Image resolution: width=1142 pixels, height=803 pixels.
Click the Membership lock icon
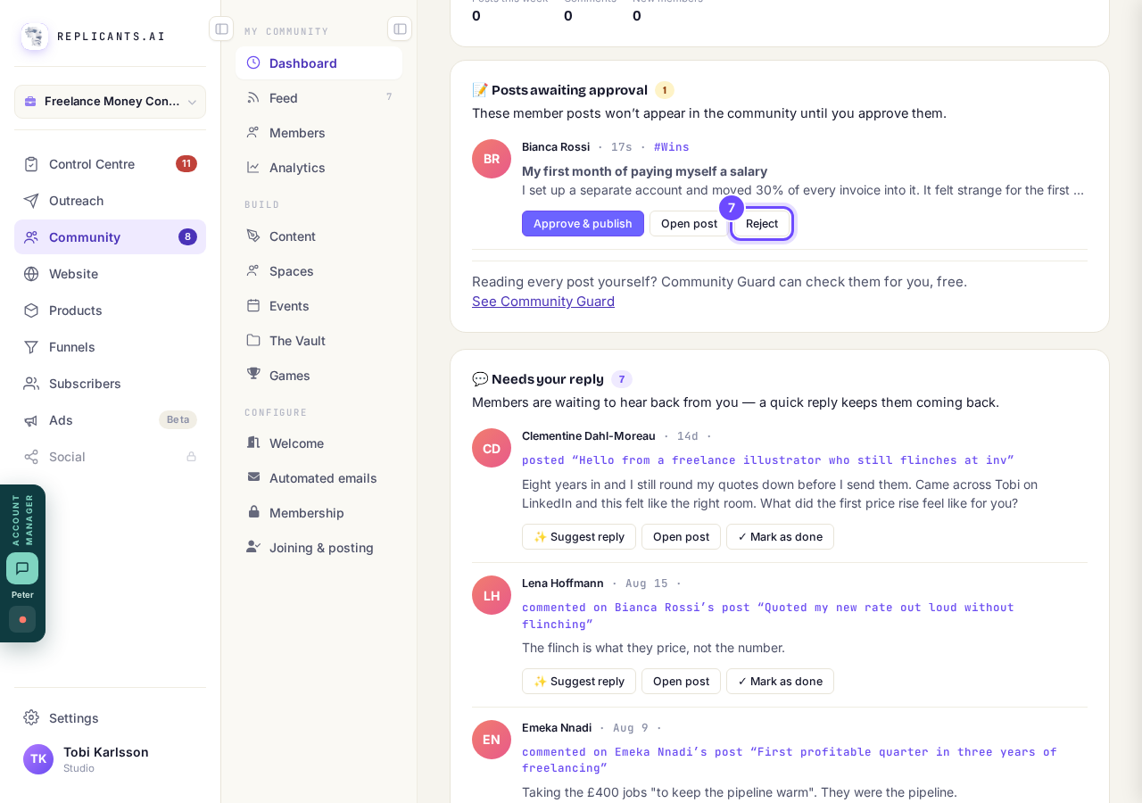click(253, 512)
